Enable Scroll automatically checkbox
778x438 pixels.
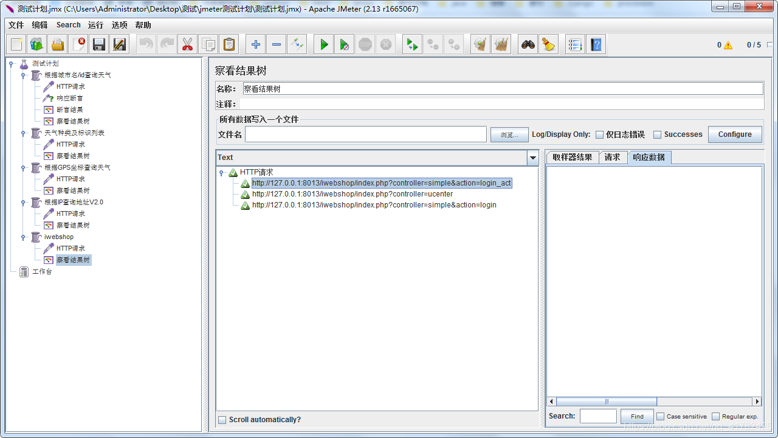pyautogui.click(x=222, y=420)
